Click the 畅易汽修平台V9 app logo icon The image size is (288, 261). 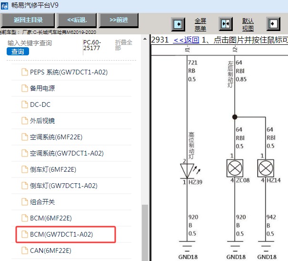[x=4, y=6]
